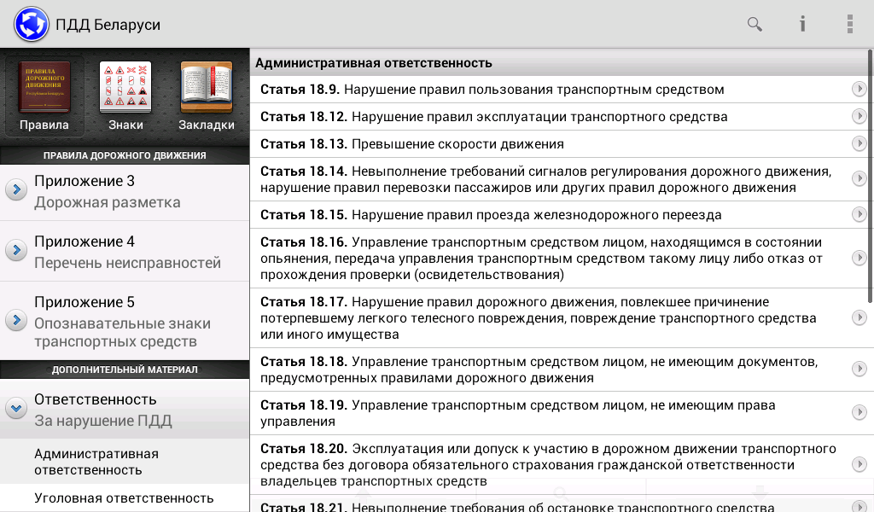
Task: Click the Приложение 3 row title
Action: click(84, 181)
